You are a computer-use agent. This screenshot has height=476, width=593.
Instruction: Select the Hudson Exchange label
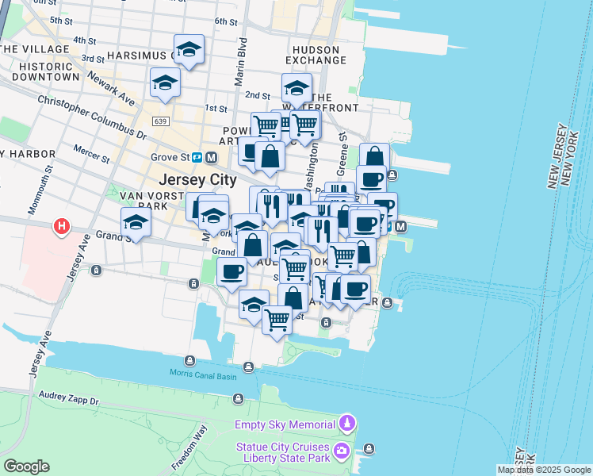(x=316, y=56)
